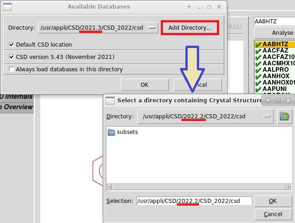This screenshot has height=223, width=295.
Task: Maximize the Available Databases window
Action: pos(209,7)
